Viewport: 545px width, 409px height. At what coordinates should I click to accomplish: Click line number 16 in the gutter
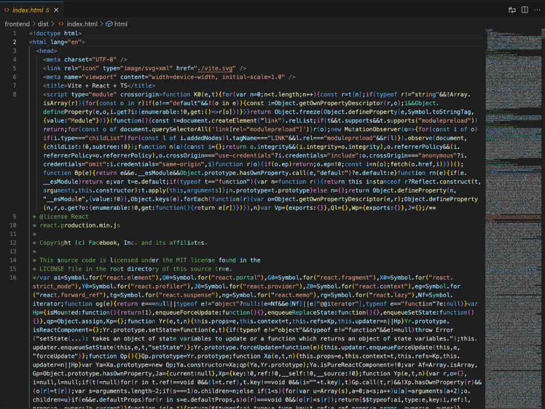pyautogui.click(x=13, y=277)
